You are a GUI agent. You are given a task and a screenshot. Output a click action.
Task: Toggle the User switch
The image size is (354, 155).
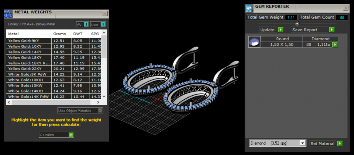98,24
